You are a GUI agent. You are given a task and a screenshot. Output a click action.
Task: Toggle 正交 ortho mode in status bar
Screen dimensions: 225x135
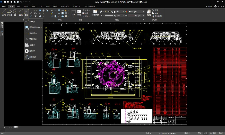point(200,133)
